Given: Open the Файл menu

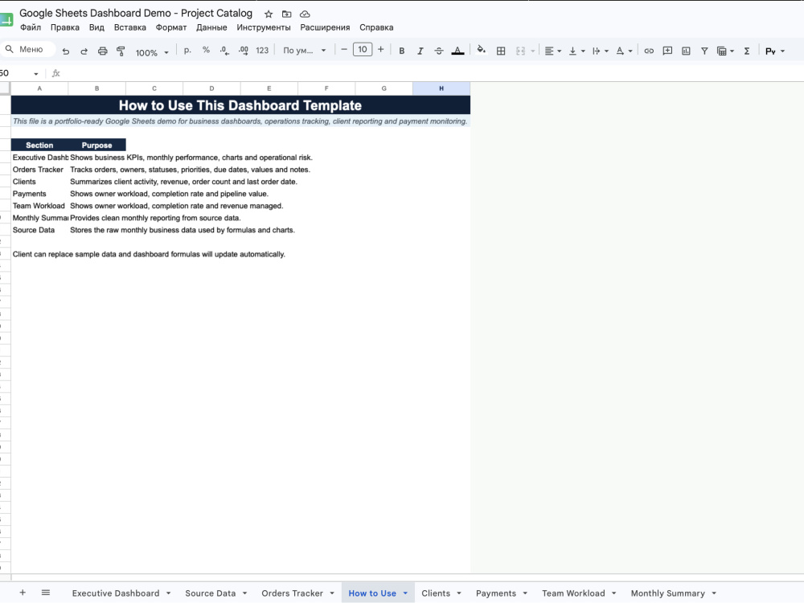Looking at the screenshot, I should pyautogui.click(x=31, y=27).
